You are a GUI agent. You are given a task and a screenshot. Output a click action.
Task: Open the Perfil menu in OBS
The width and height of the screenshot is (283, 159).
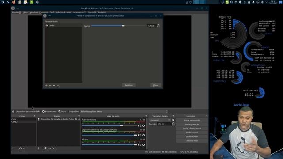click(x=52, y=12)
